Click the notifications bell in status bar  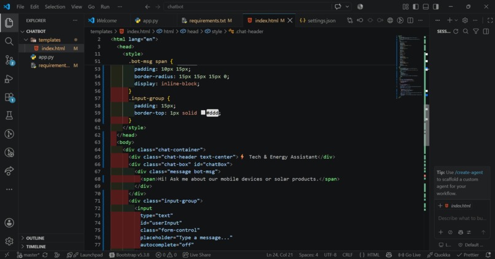(488, 255)
